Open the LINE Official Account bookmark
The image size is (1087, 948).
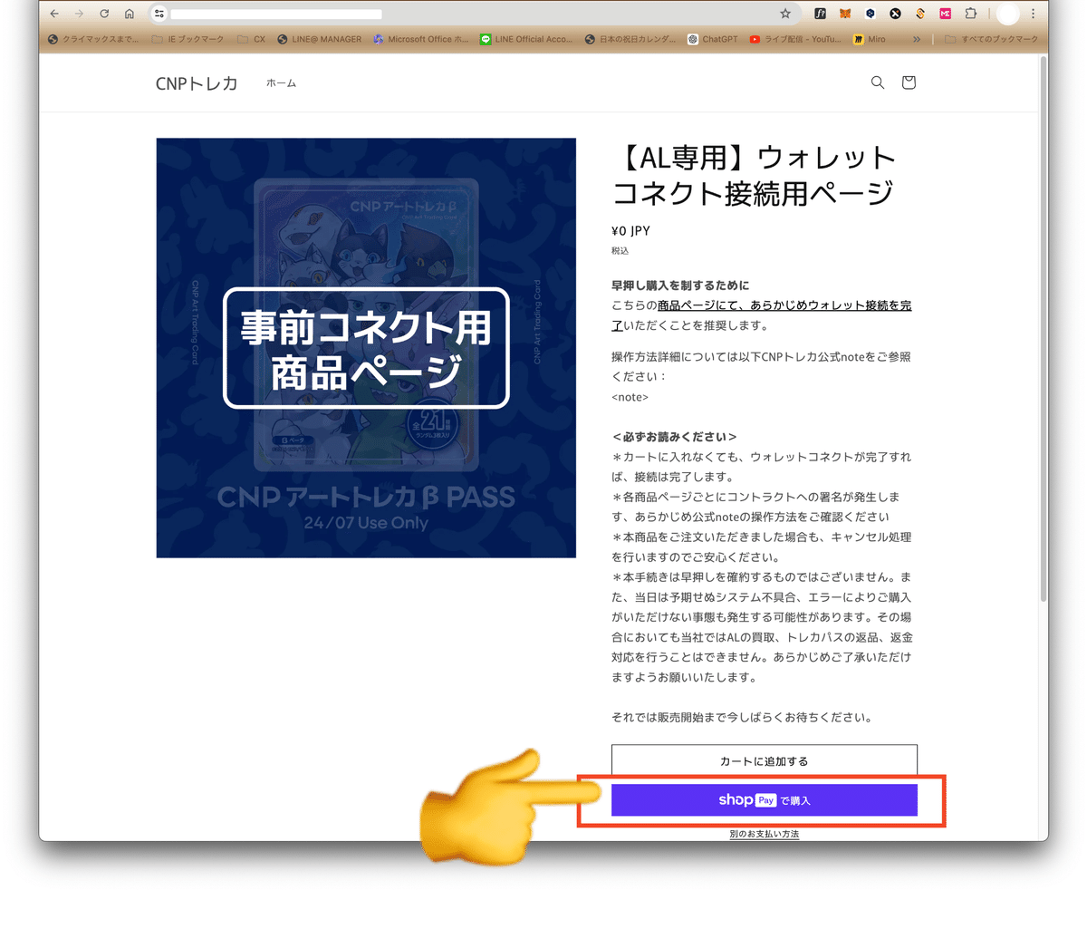coord(526,39)
